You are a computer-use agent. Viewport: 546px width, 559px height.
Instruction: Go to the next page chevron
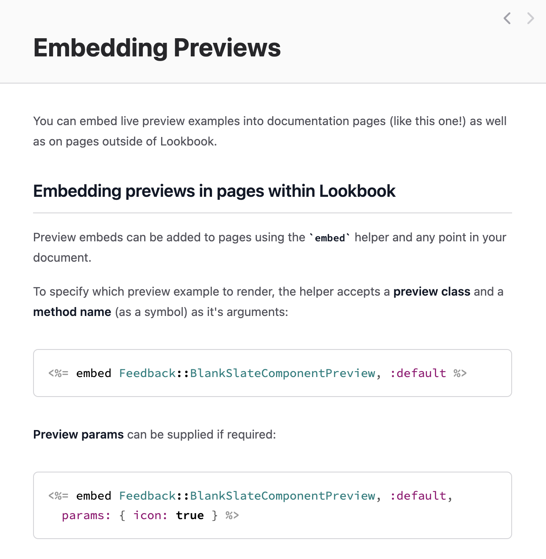point(530,18)
